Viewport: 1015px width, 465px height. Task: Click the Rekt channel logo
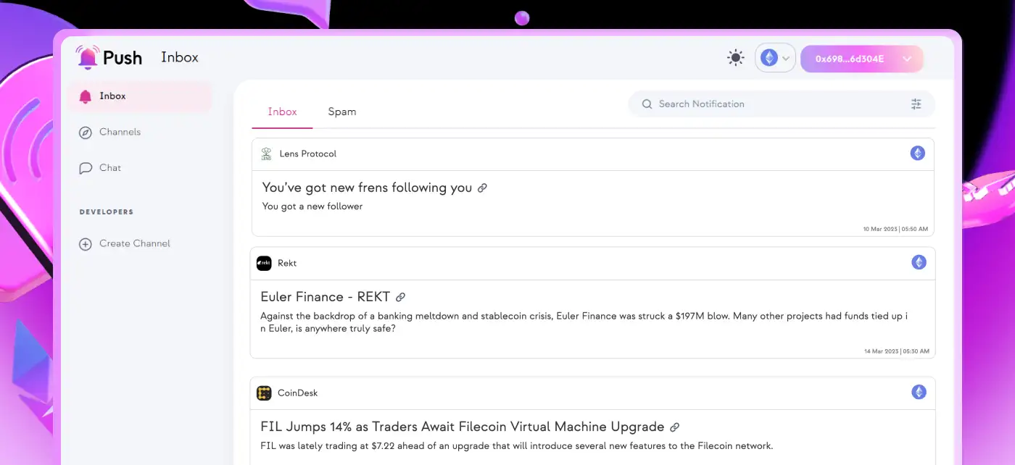point(264,264)
